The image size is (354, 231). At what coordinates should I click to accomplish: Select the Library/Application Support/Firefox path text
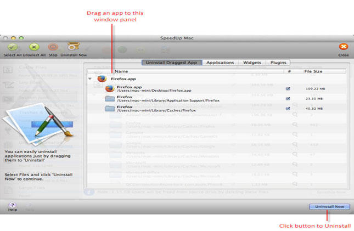coord(168,101)
